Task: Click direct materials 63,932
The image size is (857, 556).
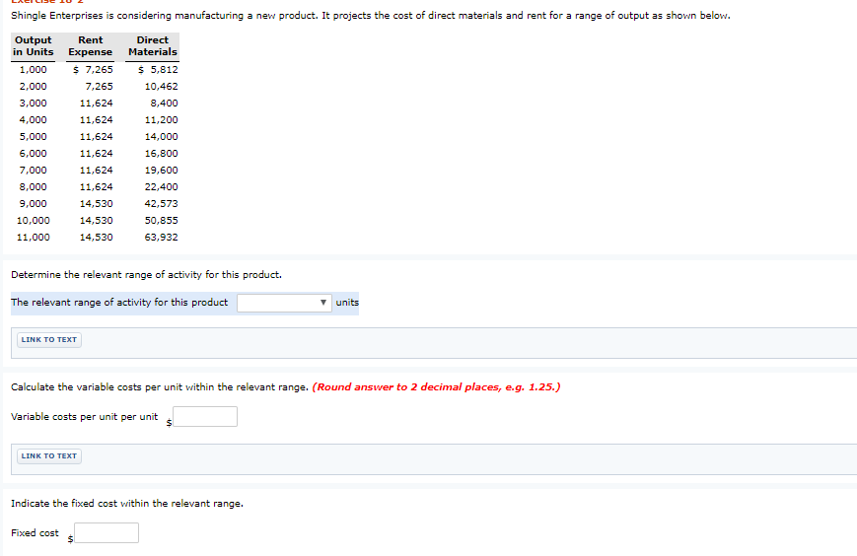Action: pos(161,238)
